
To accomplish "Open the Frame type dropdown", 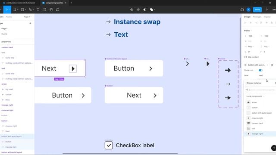I will click(248, 31).
